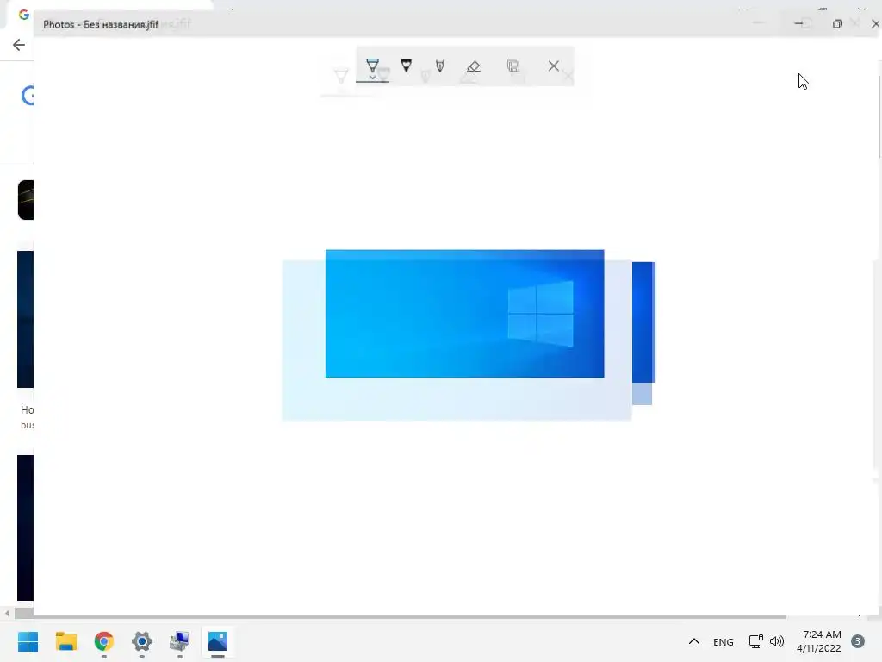
Task: Click the horizontal scrollbar at window bottom
Action: click(401, 617)
